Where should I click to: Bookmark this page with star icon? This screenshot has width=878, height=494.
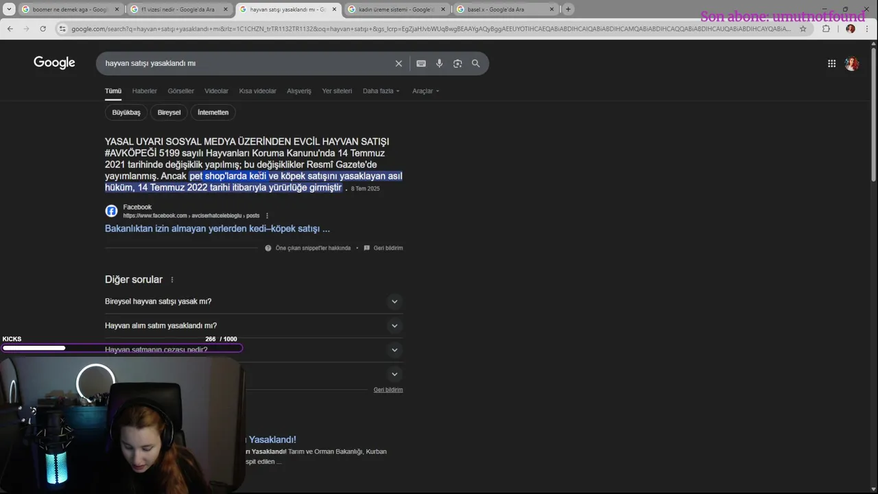coord(803,29)
